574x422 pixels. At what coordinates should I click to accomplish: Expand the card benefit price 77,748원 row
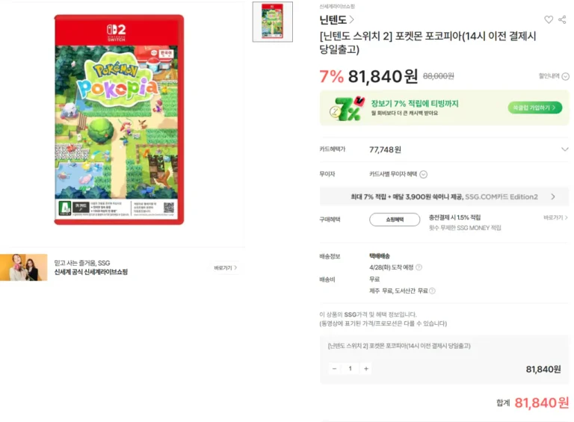tap(444, 149)
